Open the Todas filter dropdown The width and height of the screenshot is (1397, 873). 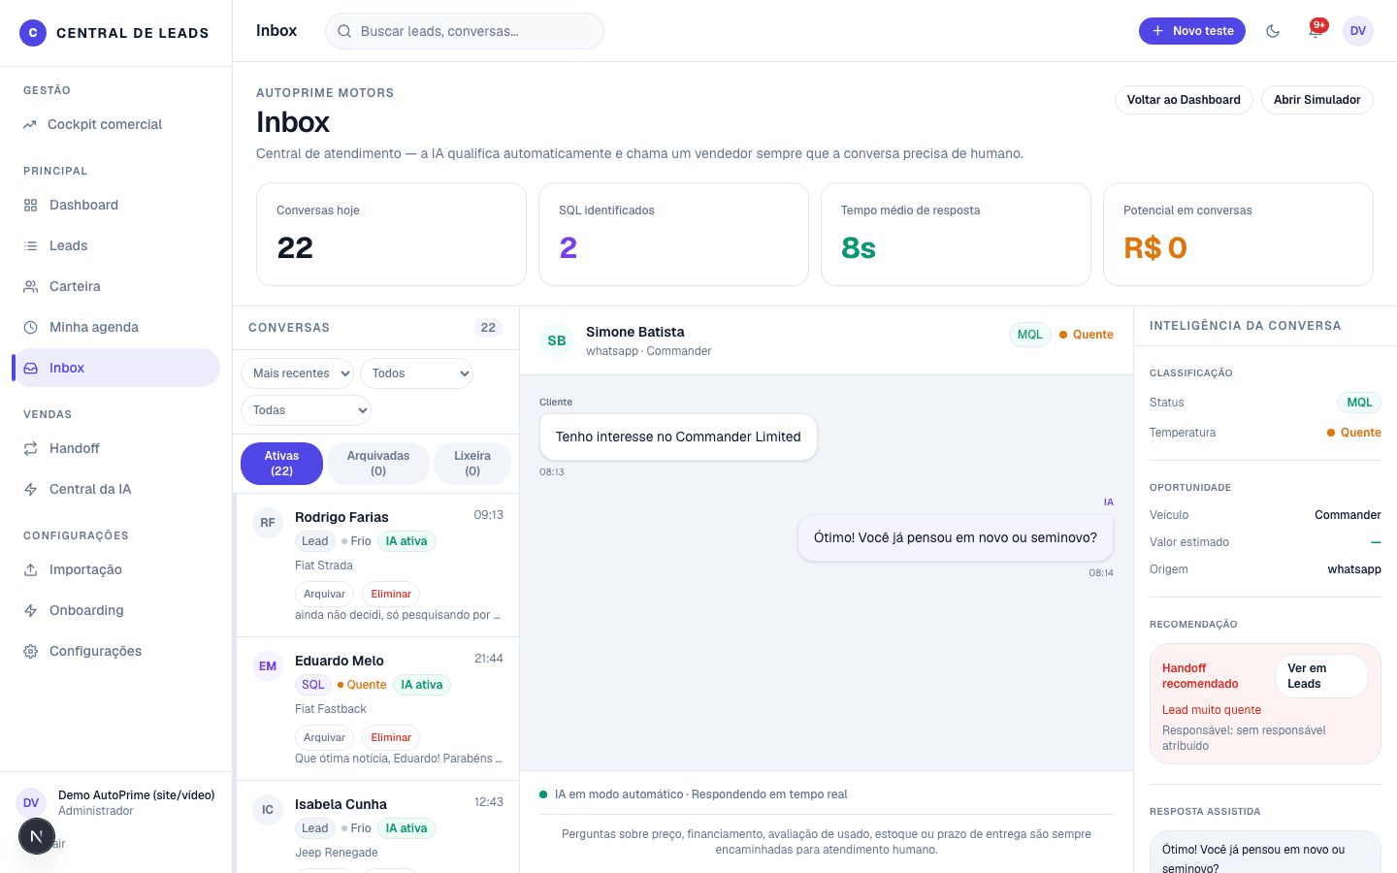pyautogui.click(x=306, y=410)
